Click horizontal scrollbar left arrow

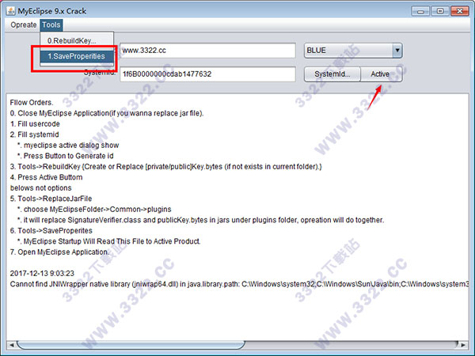tap(12, 345)
